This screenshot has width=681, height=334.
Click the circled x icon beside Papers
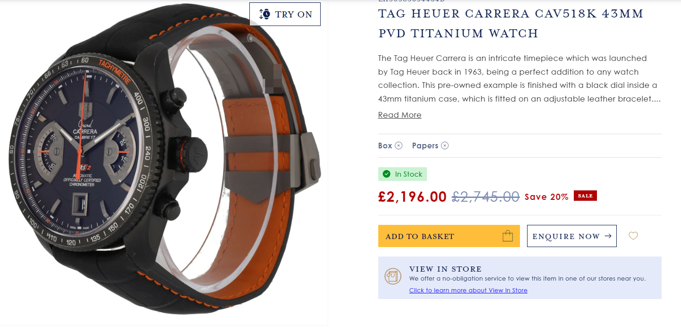click(x=445, y=146)
